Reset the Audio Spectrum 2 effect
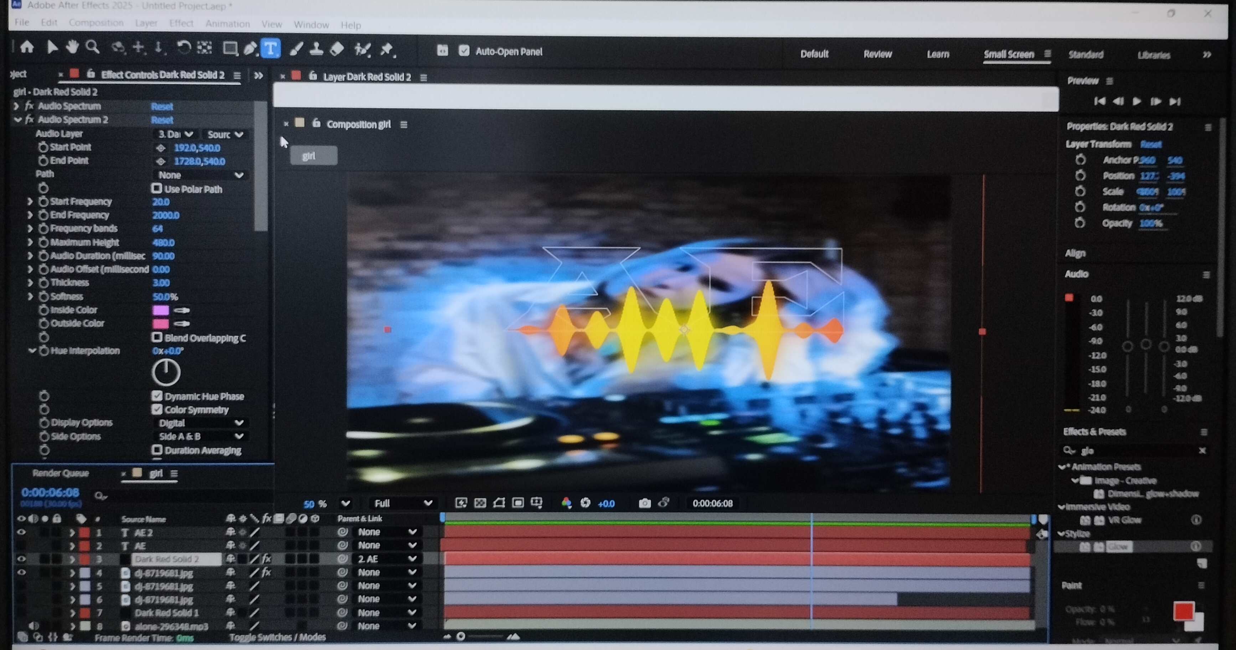 click(162, 120)
